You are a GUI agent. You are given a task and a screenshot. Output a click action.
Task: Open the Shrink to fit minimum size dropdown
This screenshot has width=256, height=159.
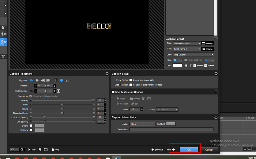209,60
